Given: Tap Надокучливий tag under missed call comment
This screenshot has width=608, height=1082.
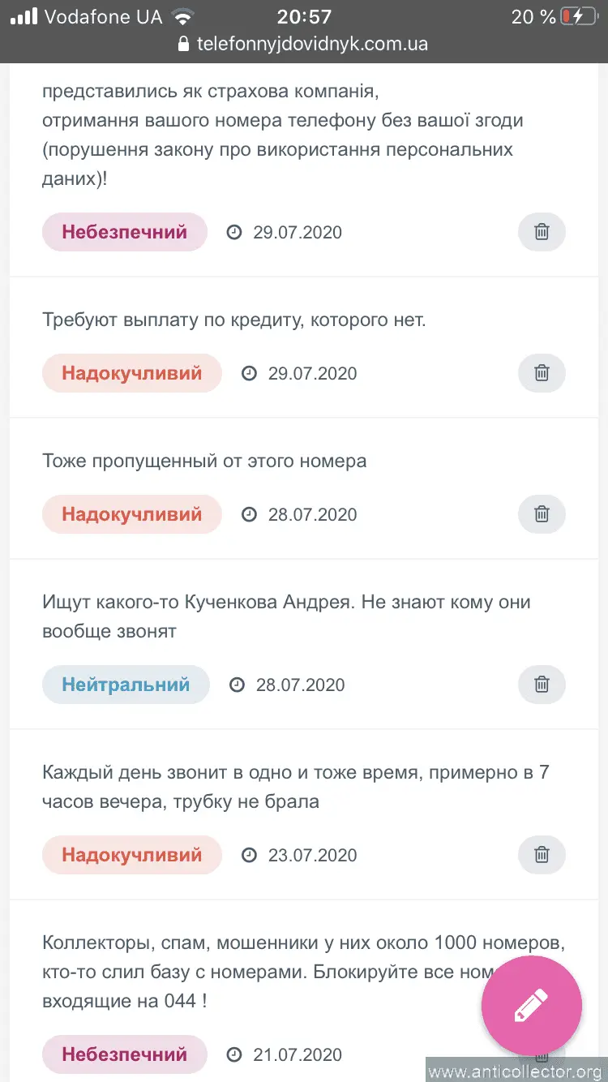Looking at the screenshot, I should (x=131, y=514).
